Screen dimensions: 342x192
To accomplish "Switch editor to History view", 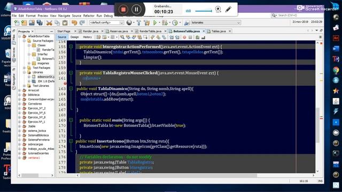I will [87, 37].
